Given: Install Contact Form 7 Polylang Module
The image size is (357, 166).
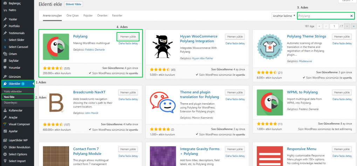Looking at the screenshot, I should [x=128, y=149].
